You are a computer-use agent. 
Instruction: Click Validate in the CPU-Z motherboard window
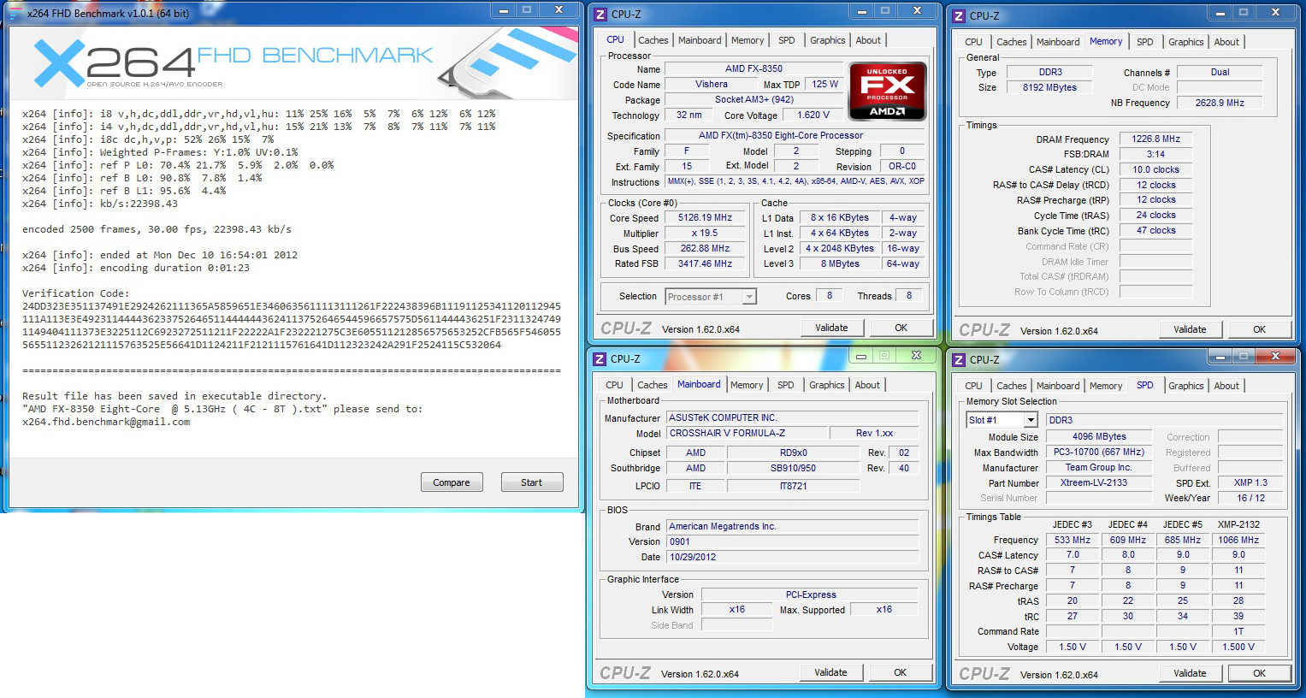(x=830, y=672)
